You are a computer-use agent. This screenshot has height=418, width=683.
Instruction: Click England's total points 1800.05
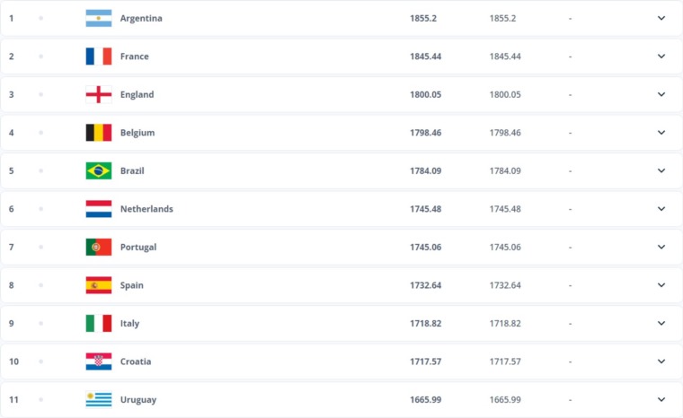pos(426,94)
